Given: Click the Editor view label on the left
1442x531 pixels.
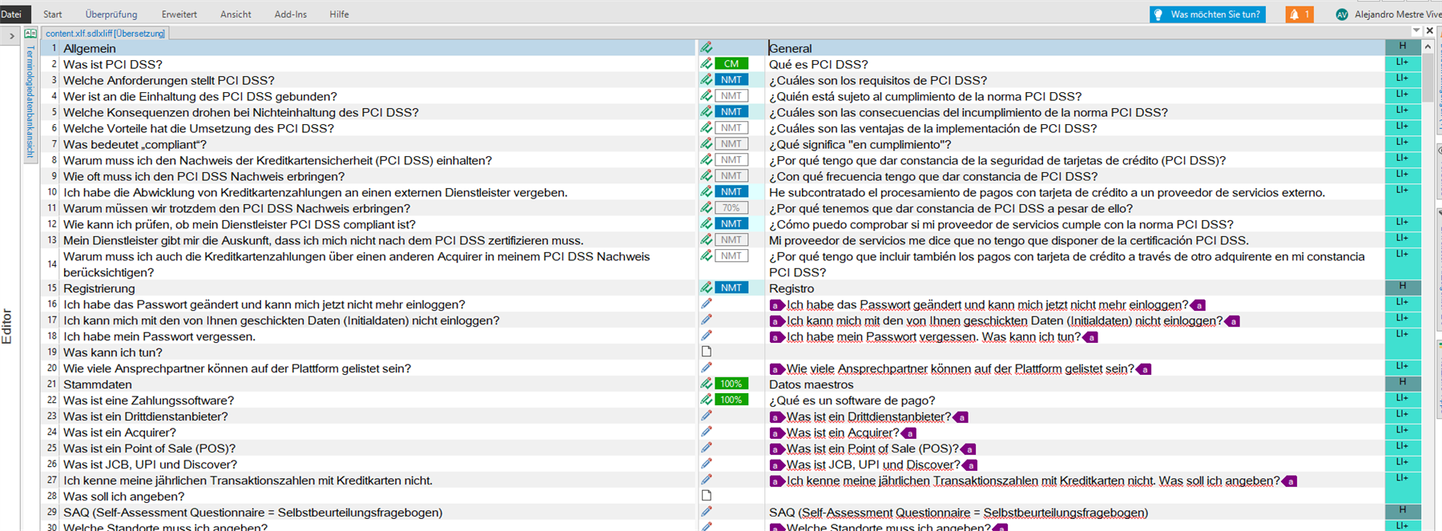Looking at the screenshot, I should (x=7, y=326).
